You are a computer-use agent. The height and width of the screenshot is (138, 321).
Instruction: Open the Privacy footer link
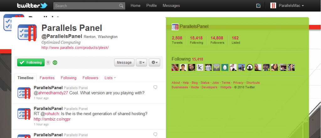[x=238, y=83]
